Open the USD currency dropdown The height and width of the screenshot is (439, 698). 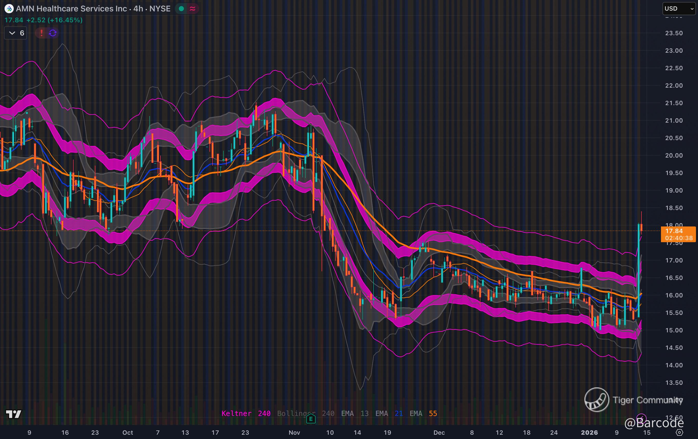coord(679,9)
